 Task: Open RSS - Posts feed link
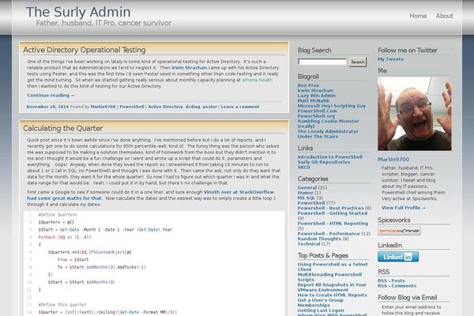click(x=391, y=280)
